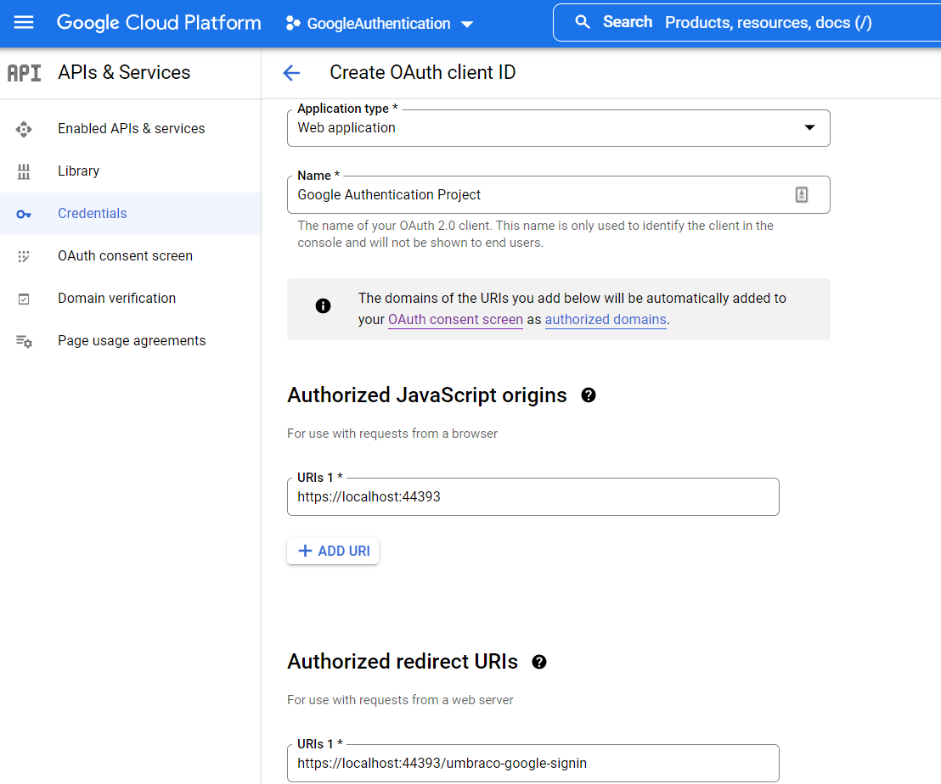
Task: Click the Domain verification checkbox icon
Action: click(24, 299)
